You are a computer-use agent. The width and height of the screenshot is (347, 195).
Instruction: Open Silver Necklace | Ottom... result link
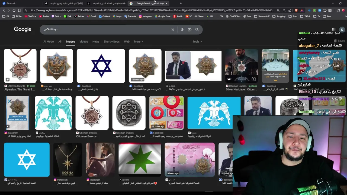coord(241,89)
